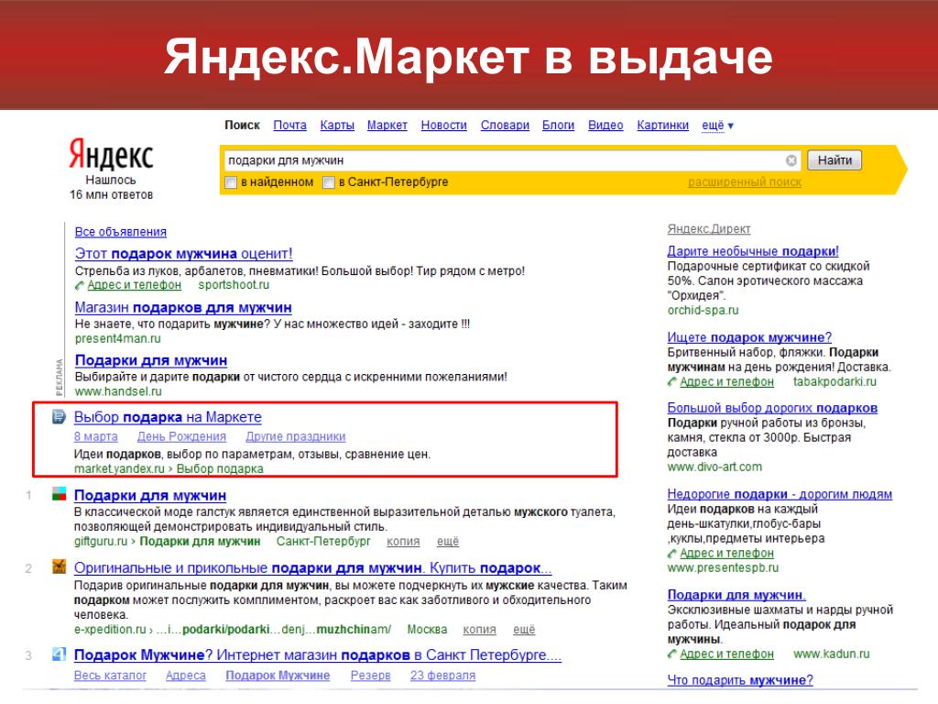
Task: Open 'Большой выбор дорогих подарков' ad
Action: [772, 408]
